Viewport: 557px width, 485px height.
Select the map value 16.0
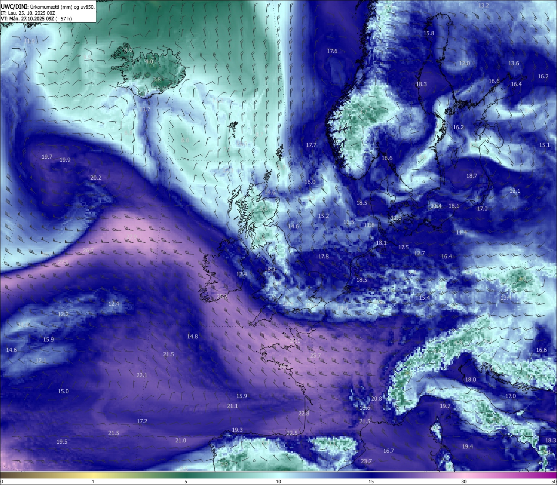click(310, 182)
